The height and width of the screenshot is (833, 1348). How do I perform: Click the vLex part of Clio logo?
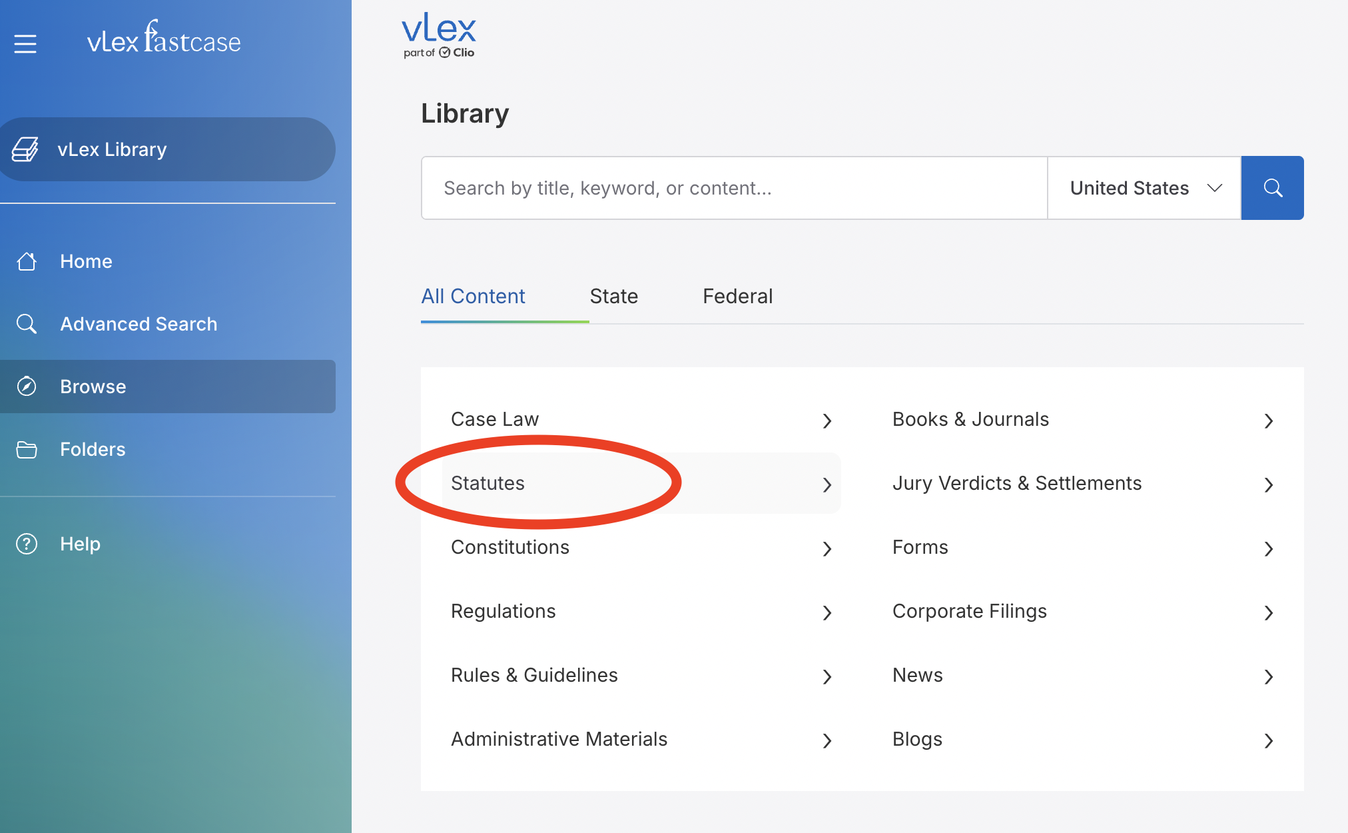(439, 37)
